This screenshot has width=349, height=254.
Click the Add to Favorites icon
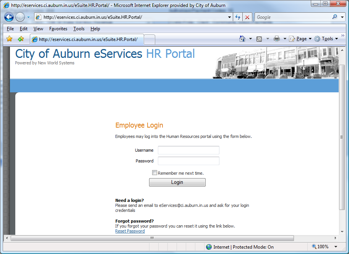coord(21,39)
